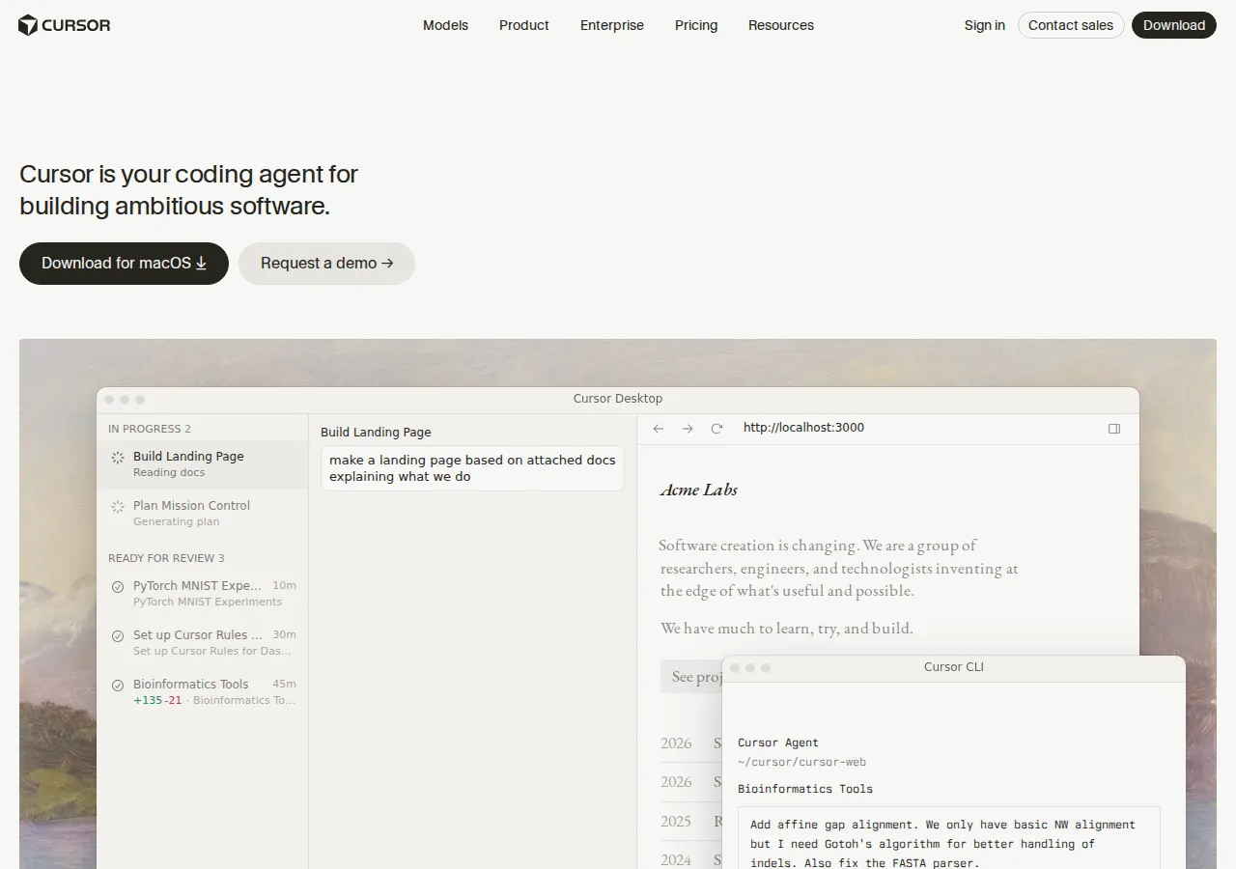
Task: Click the spinner icon beside Build Landing Page
Action: click(x=118, y=458)
